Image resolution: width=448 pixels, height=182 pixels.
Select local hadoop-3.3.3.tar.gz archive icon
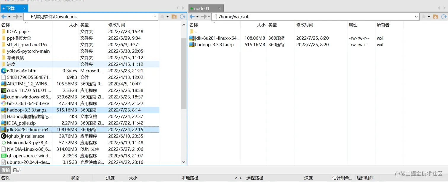[4, 110]
